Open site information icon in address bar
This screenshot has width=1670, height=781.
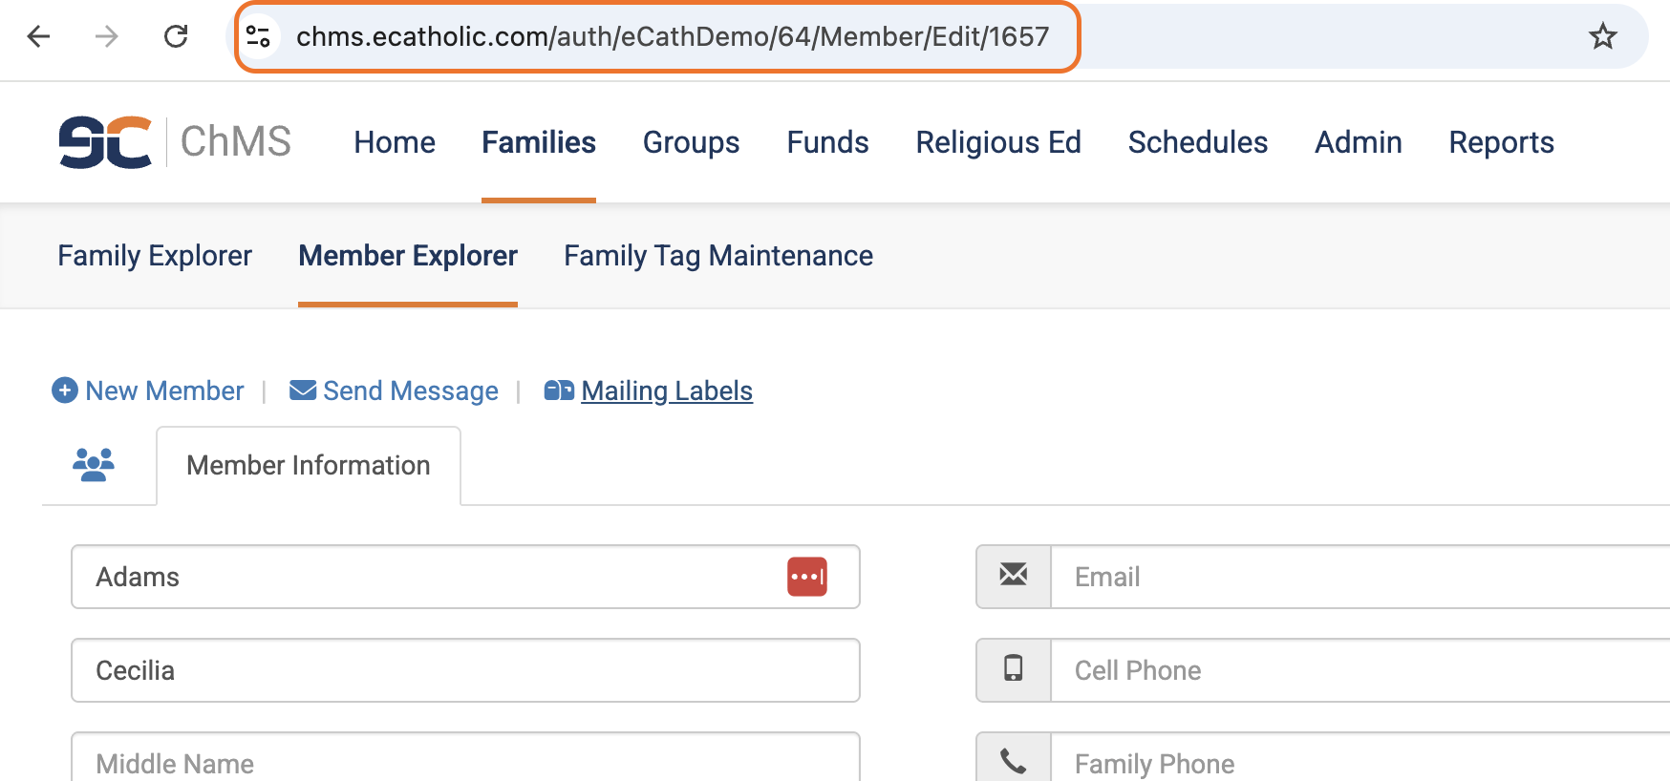(x=258, y=36)
